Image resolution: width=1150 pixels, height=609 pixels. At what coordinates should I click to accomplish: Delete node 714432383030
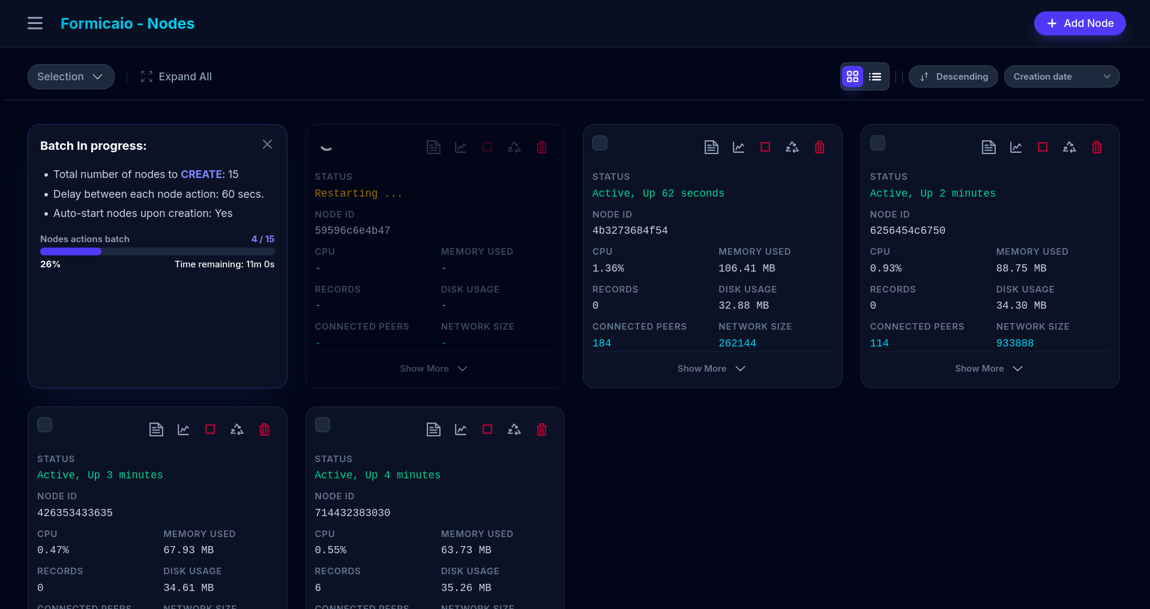coord(541,430)
